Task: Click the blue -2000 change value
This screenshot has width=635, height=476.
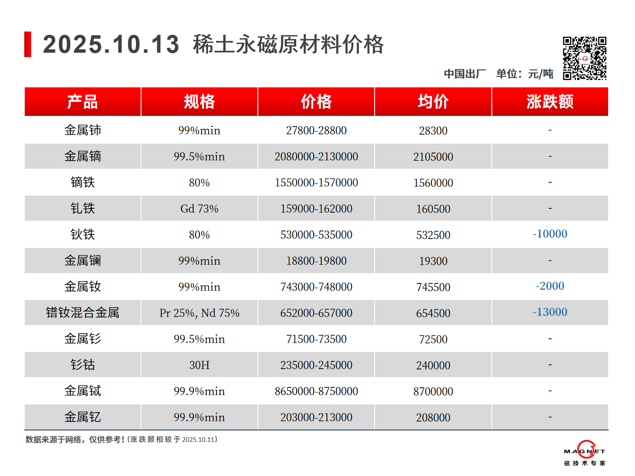Action: click(x=550, y=286)
